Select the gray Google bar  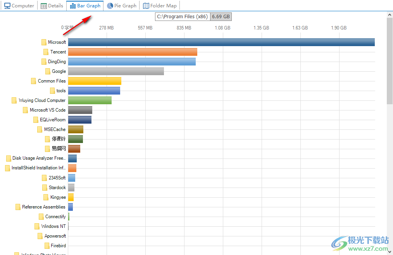click(x=116, y=71)
